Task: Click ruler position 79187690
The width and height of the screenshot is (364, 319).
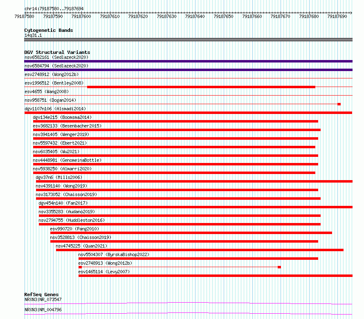Action: 337,16
